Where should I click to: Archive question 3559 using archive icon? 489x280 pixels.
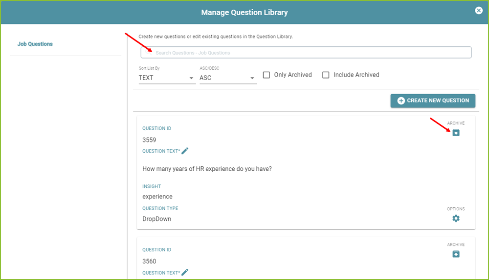(x=456, y=133)
